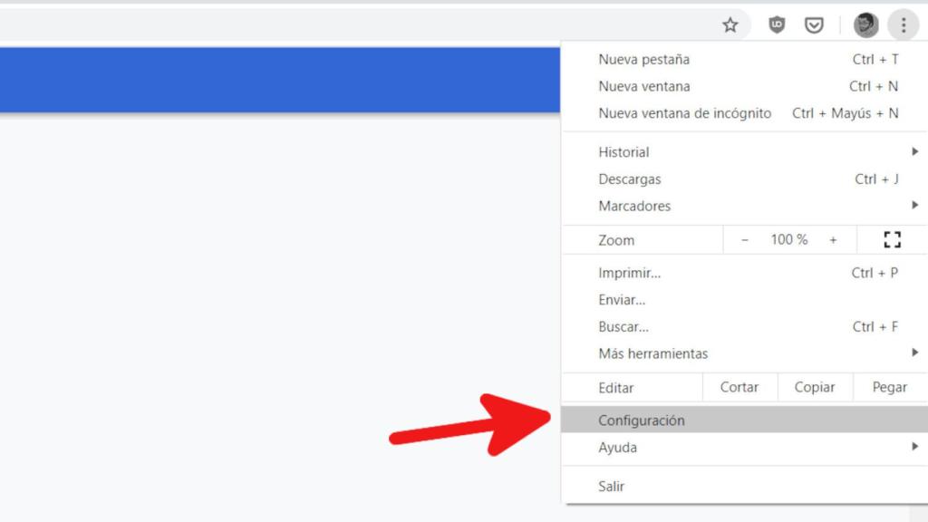Click the Cortar button

tap(739, 387)
